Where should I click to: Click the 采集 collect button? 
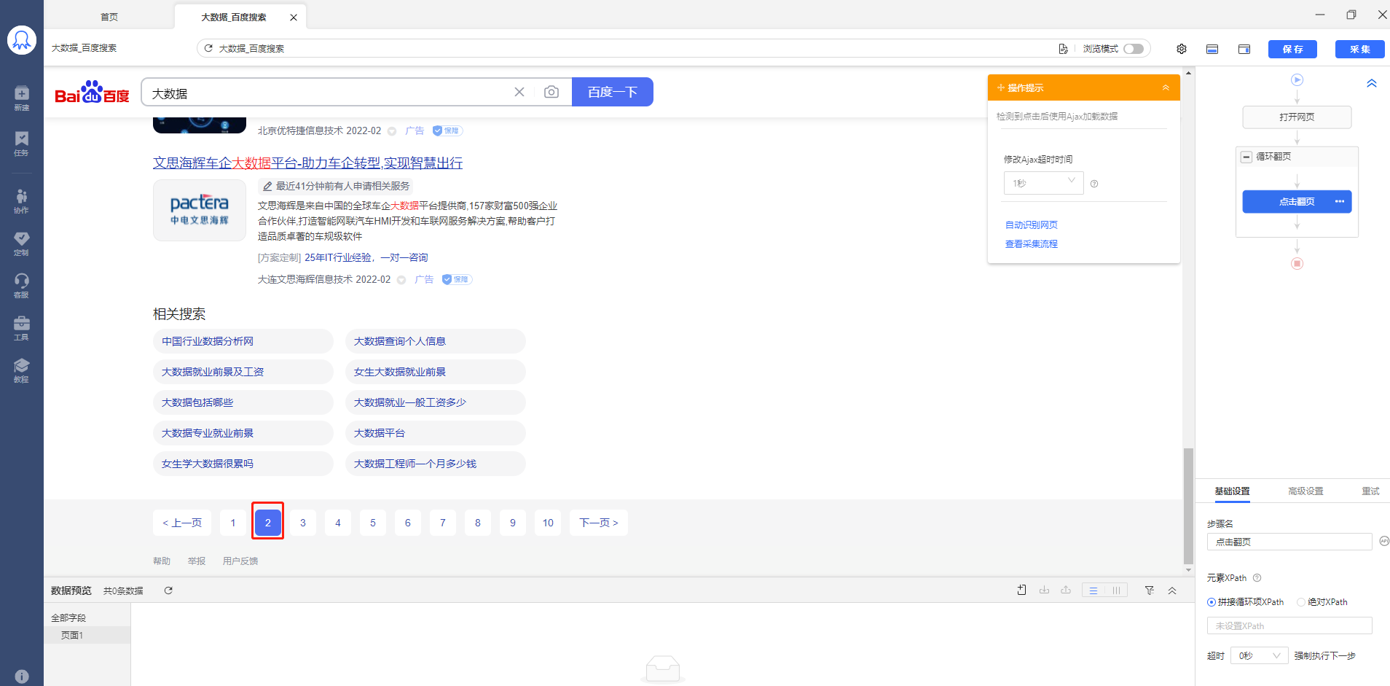(1359, 49)
